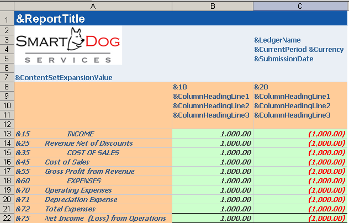Select row 22 header
This screenshot has width=349, height=223.
[7, 218]
